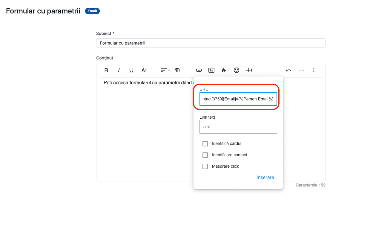Viewport: 370px width, 231px height.
Task: Check the Identificare contact option
Action: pyautogui.click(x=205, y=155)
